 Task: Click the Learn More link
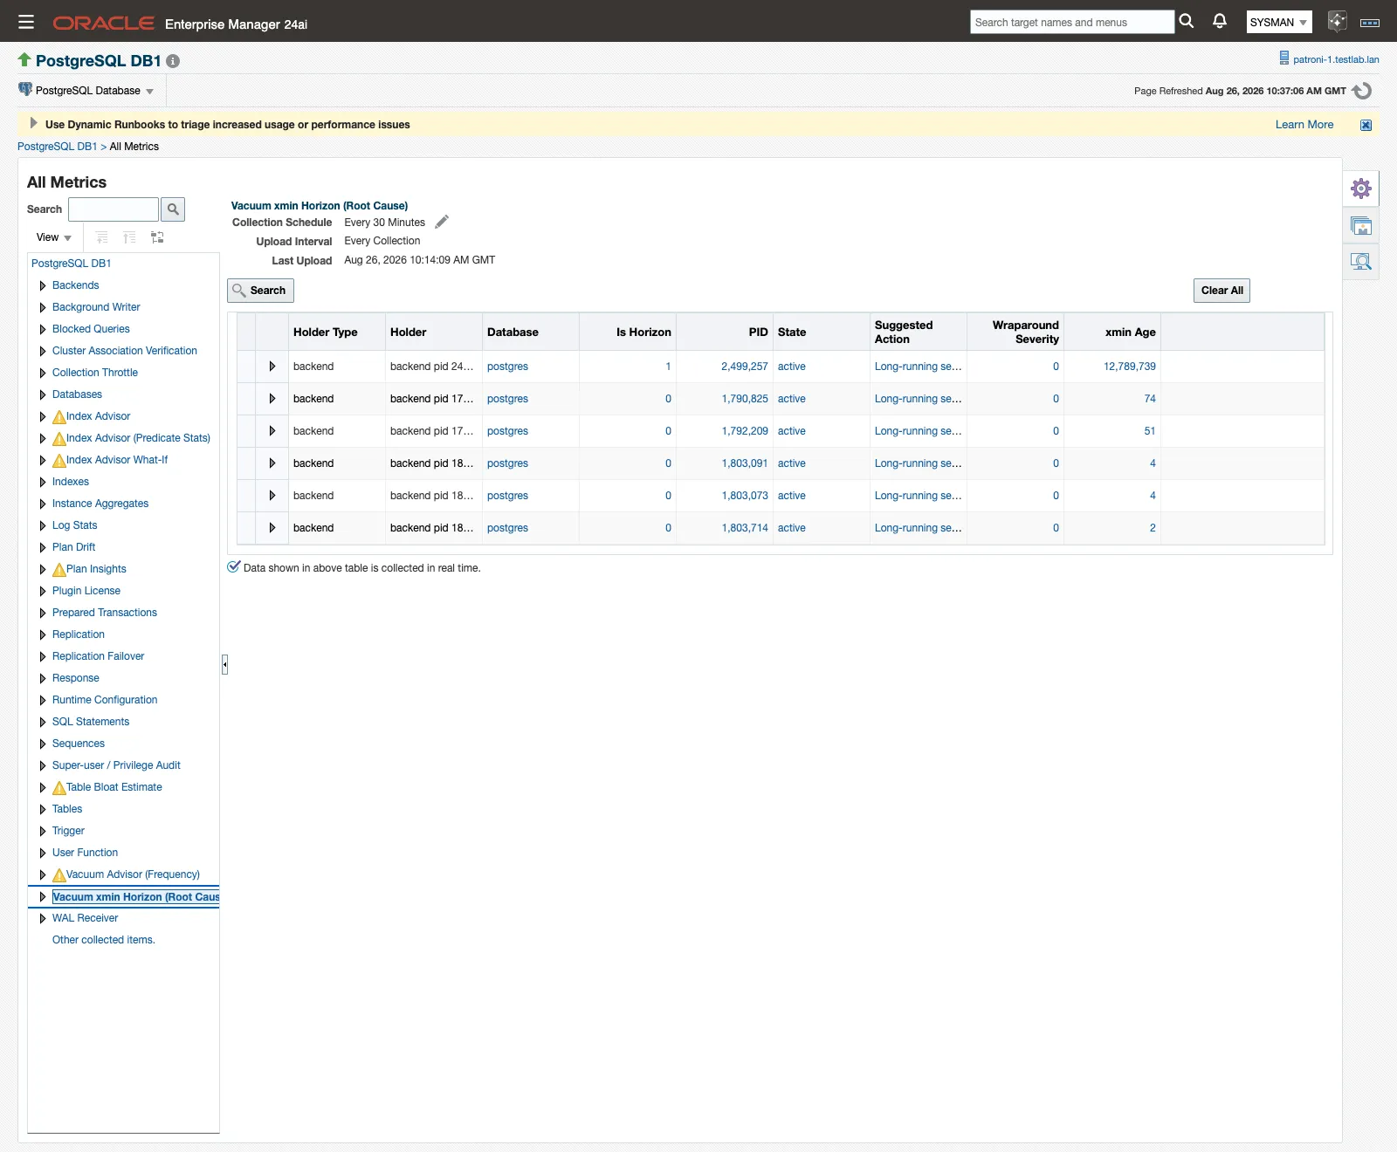[1304, 125]
